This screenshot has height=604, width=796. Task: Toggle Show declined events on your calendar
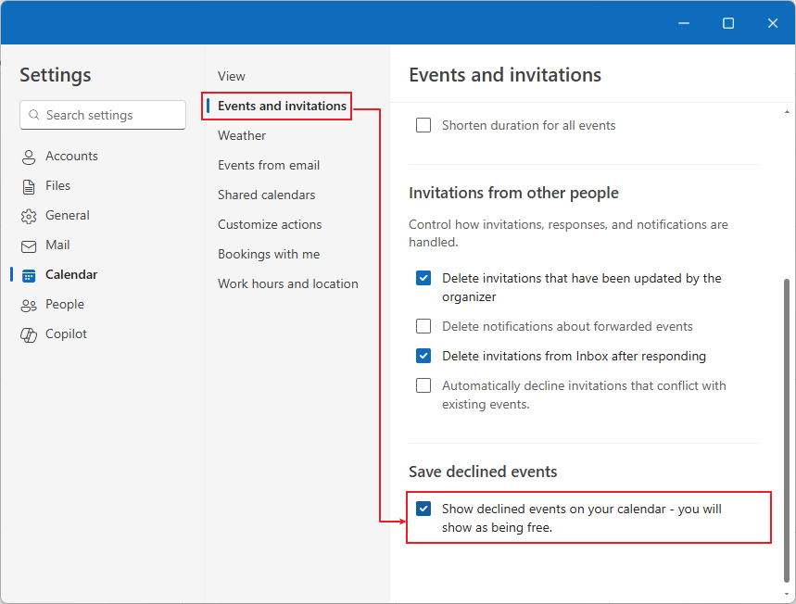click(423, 509)
